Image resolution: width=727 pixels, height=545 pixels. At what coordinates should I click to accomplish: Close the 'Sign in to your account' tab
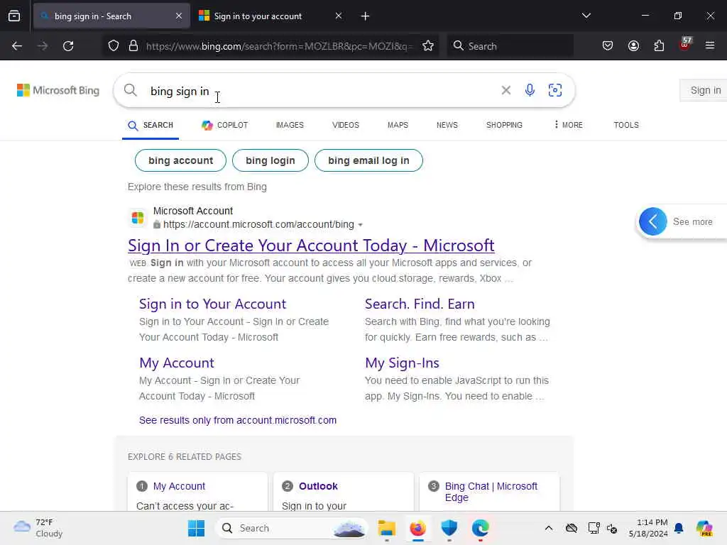[339, 16]
